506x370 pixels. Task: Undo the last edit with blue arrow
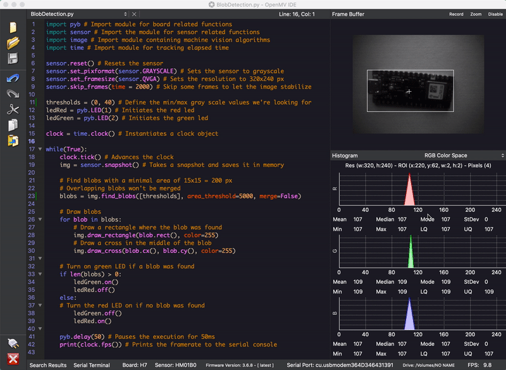[x=13, y=78]
